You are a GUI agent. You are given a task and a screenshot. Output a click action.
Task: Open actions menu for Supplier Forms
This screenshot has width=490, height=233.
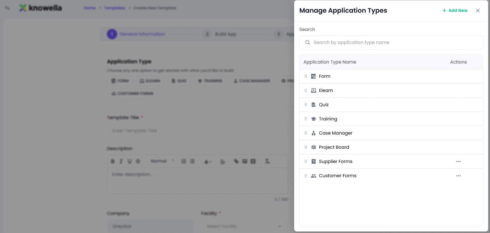click(x=458, y=161)
